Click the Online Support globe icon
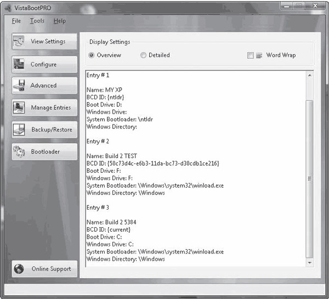The width and height of the screenshot is (329, 299). [19, 269]
